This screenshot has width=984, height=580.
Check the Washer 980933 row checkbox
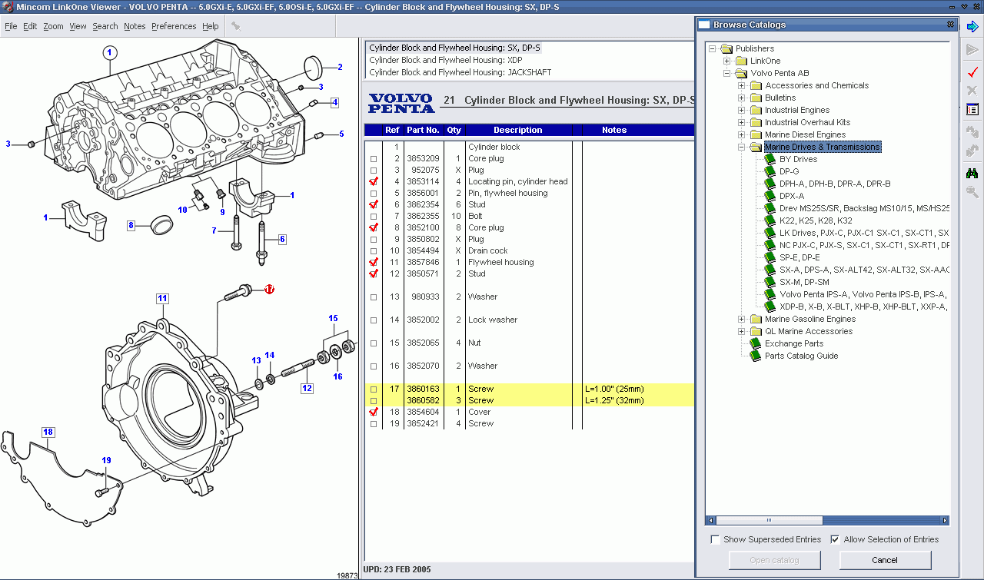[374, 297]
